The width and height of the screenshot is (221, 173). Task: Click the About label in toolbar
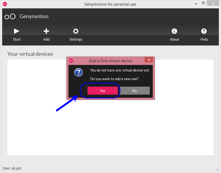coord(174,39)
